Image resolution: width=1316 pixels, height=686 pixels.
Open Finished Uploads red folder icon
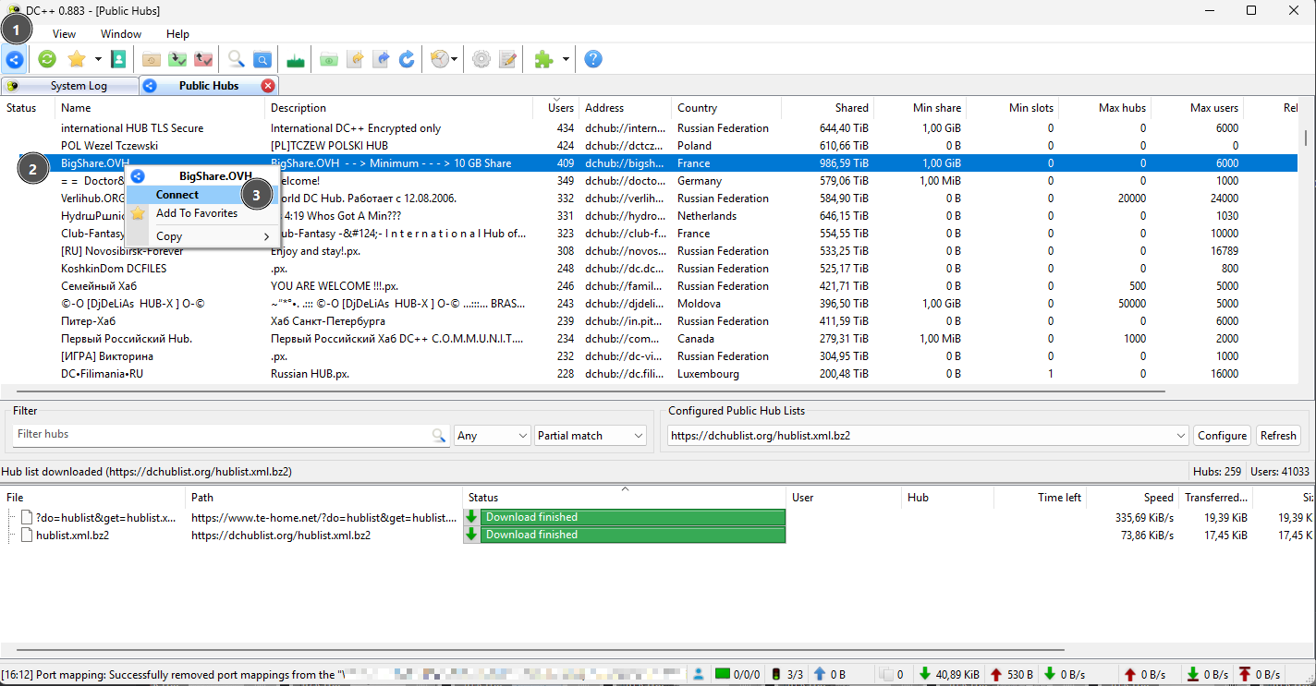(x=204, y=60)
